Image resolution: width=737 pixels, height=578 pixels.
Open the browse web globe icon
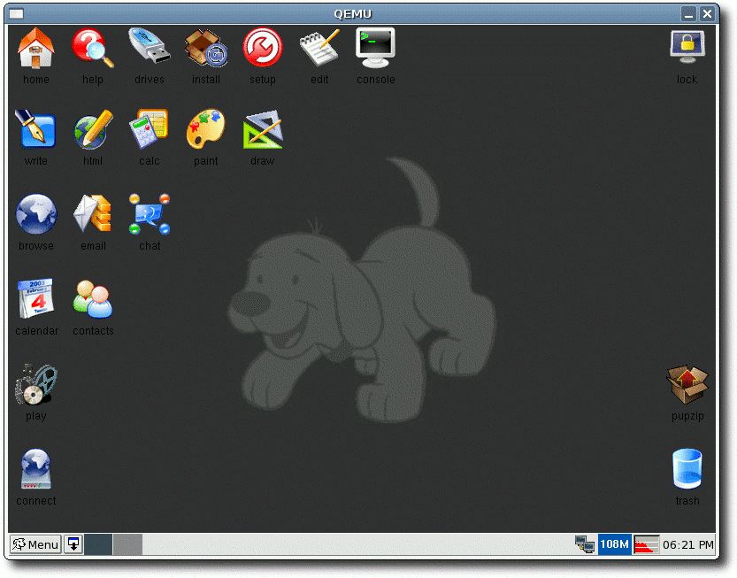pos(35,214)
